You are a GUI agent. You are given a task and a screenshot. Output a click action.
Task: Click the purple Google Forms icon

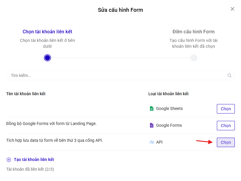[x=152, y=125]
